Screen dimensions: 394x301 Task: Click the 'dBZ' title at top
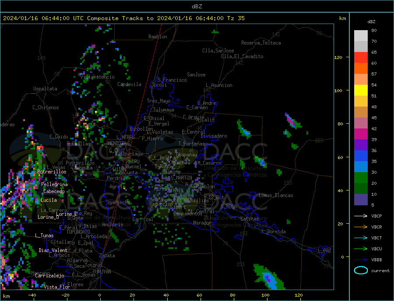[x=197, y=7]
